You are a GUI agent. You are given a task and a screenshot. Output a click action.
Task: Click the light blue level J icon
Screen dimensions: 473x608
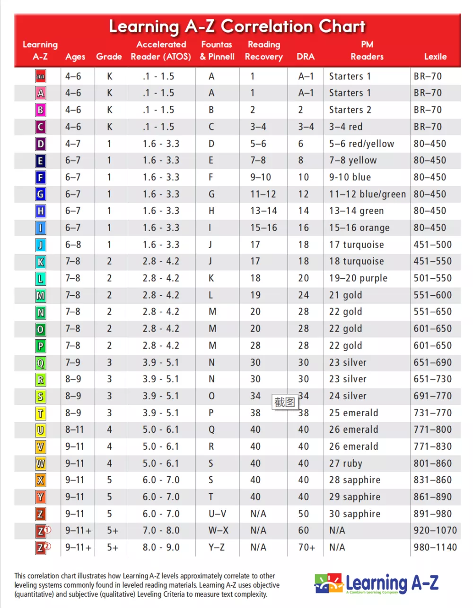click(x=41, y=245)
